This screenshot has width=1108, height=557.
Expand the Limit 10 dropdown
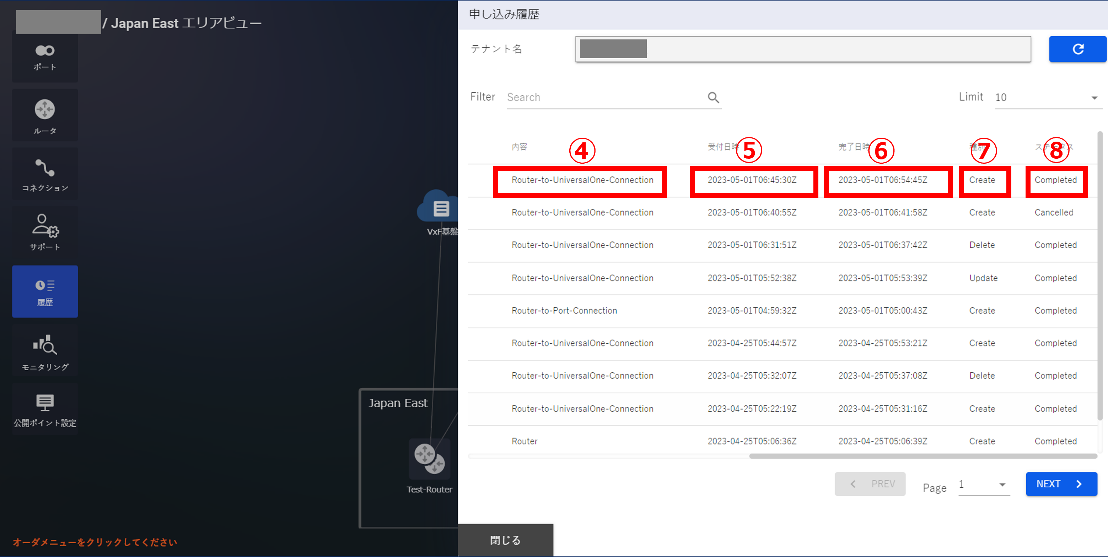(1048, 98)
